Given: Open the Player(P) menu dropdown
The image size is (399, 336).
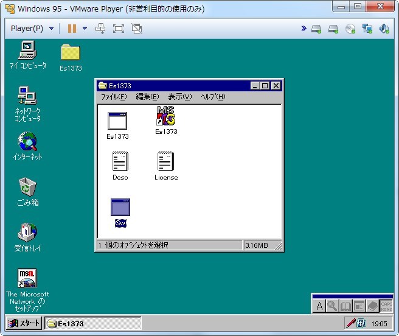Looking at the screenshot, I should [32, 29].
